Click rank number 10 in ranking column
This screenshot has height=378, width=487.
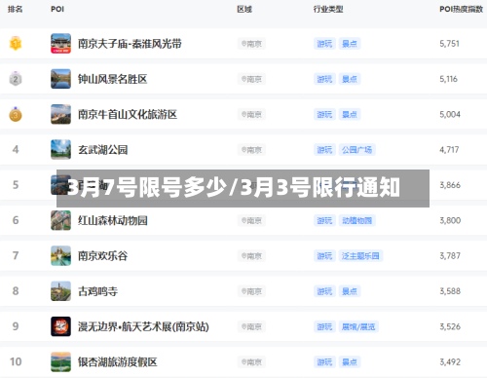click(x=16, y=361)
